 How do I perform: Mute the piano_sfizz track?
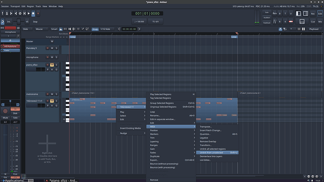[52, 65]
